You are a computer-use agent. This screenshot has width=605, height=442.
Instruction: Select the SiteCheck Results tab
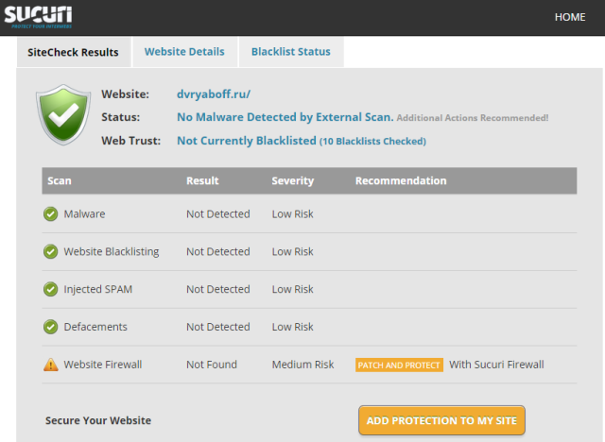coord(74,52)
